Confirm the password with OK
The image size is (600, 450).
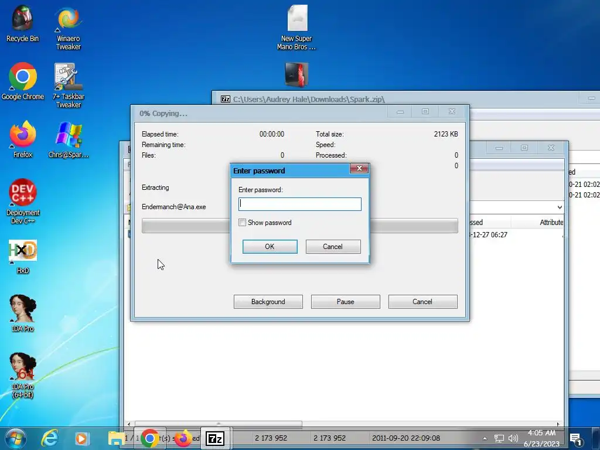[270, 247]
